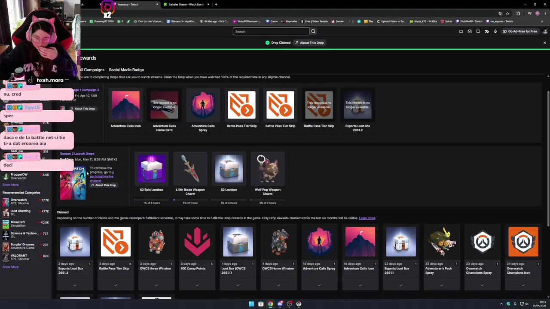
Task: Open a participating live channel link
Action: click(103, 176)
